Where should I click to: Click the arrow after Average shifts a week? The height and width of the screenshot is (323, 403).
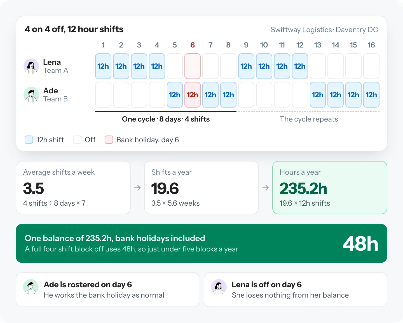[x=137, y=188]
